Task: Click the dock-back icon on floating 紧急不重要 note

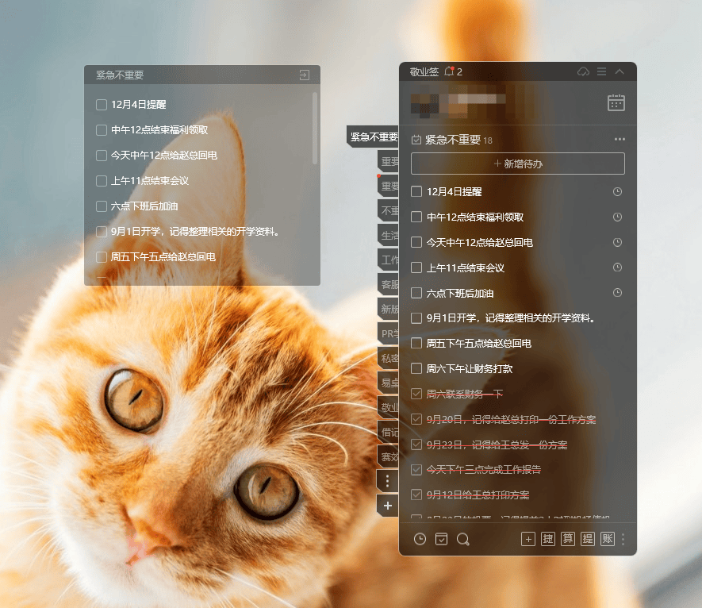Action: coord(305,75)
